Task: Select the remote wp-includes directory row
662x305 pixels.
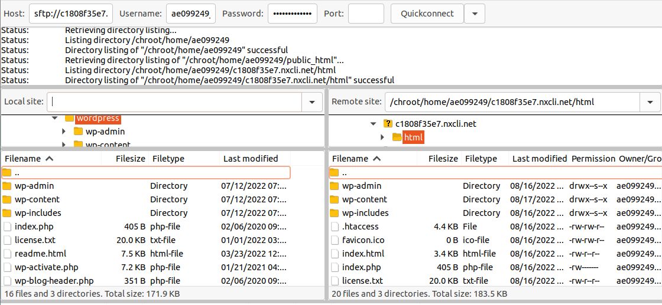Action: tap(495, 213)
